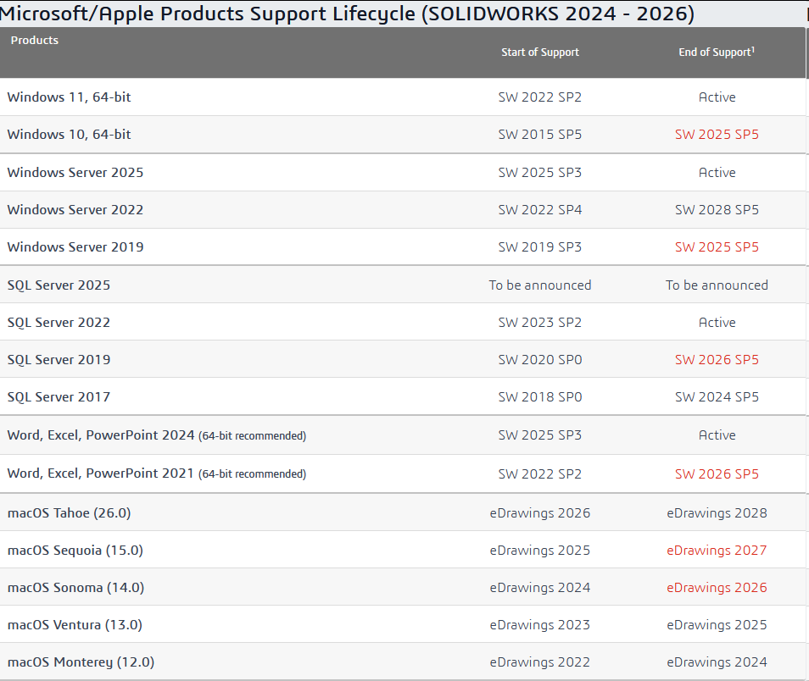Click the SW 2023 SP2 start of support value

pos(539,322)
